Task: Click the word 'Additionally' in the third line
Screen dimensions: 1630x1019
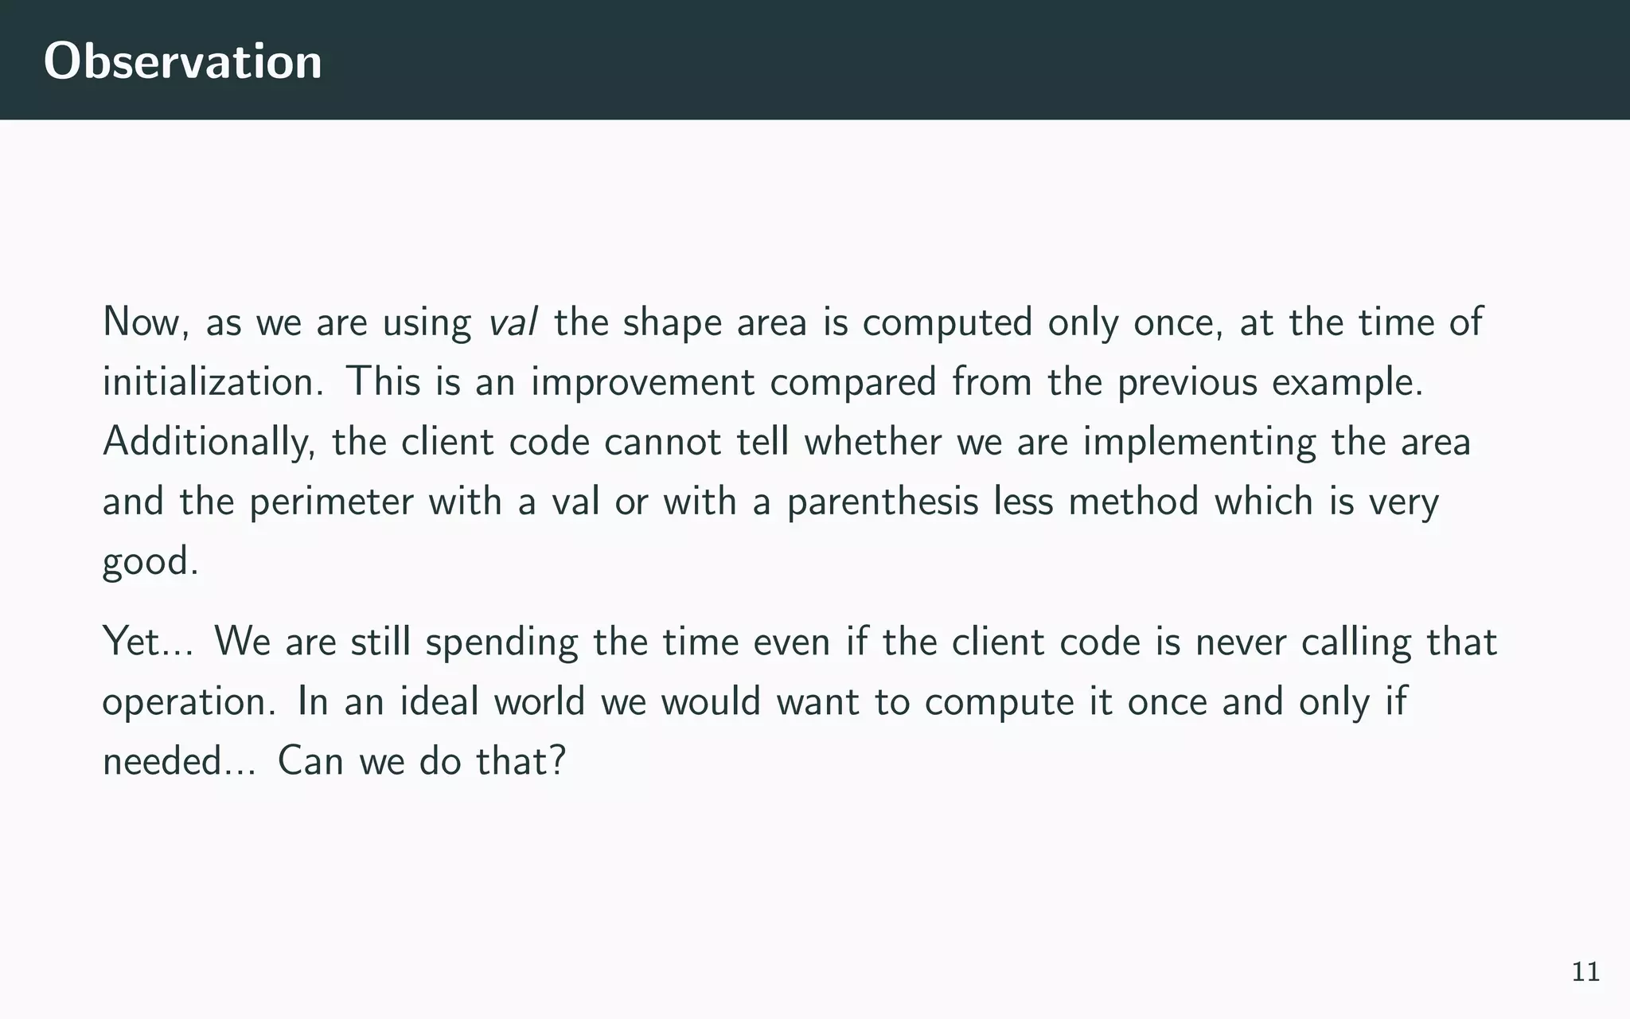Action: click(x=209, y=443)
